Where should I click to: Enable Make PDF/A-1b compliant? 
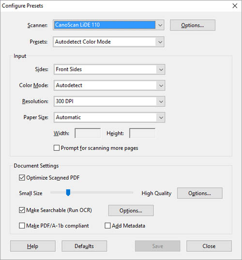click(22, 226)
